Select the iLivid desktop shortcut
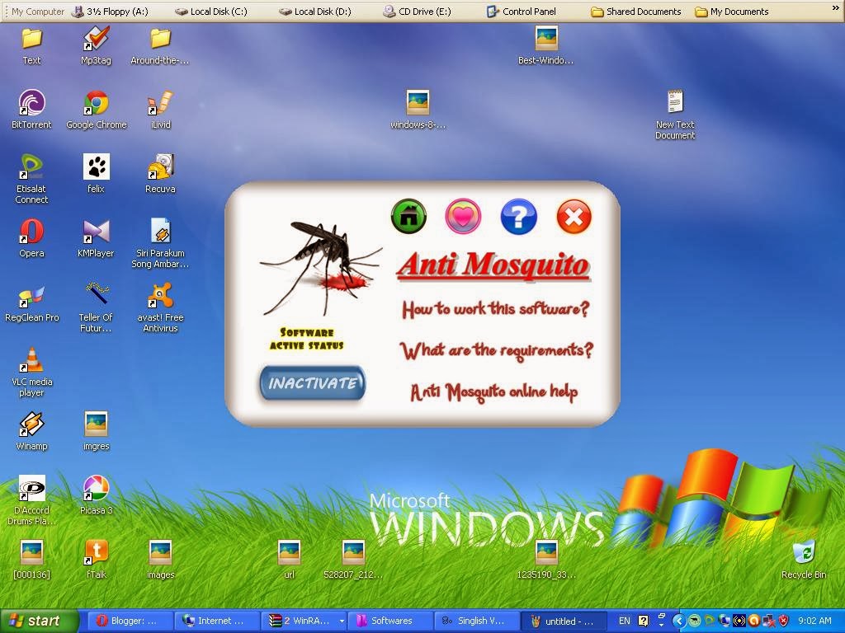 pos(160,110)
